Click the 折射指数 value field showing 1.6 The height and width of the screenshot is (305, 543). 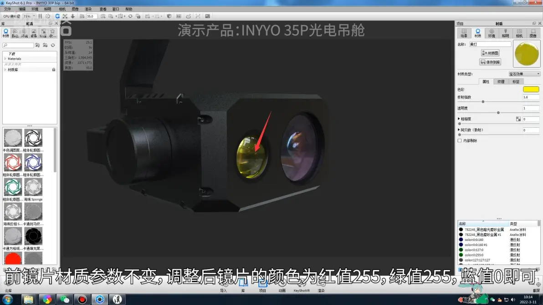531,97
